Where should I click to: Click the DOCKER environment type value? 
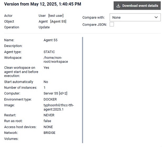50,99
